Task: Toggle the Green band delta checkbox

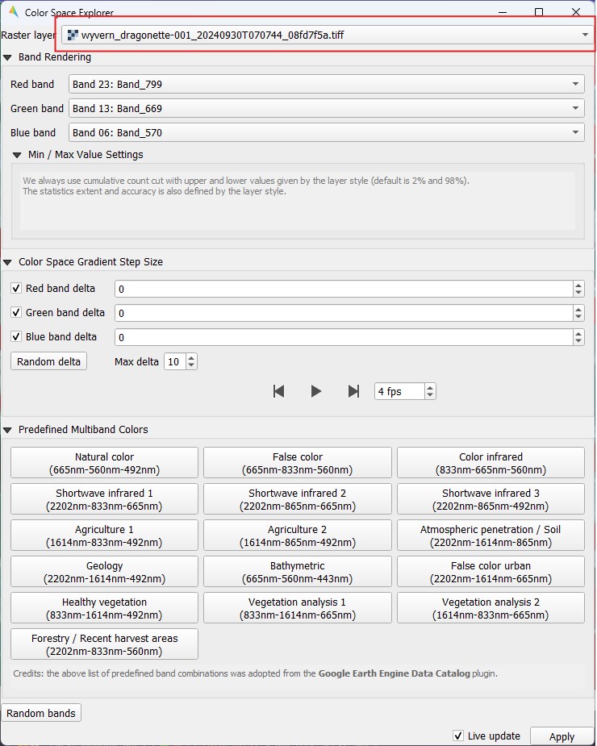Action: (x=16, y=313)
